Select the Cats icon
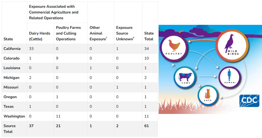262x138 pixels. pos(207,95)
